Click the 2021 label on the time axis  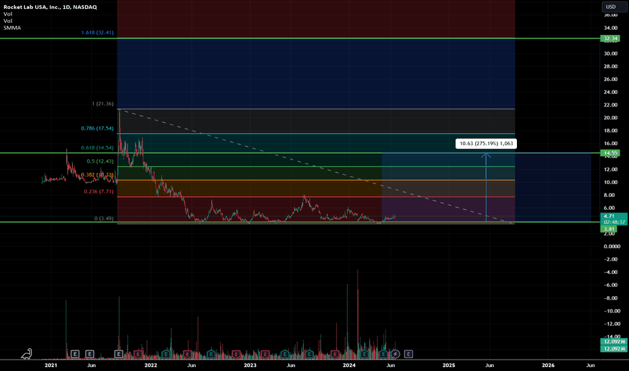(51, 365)
